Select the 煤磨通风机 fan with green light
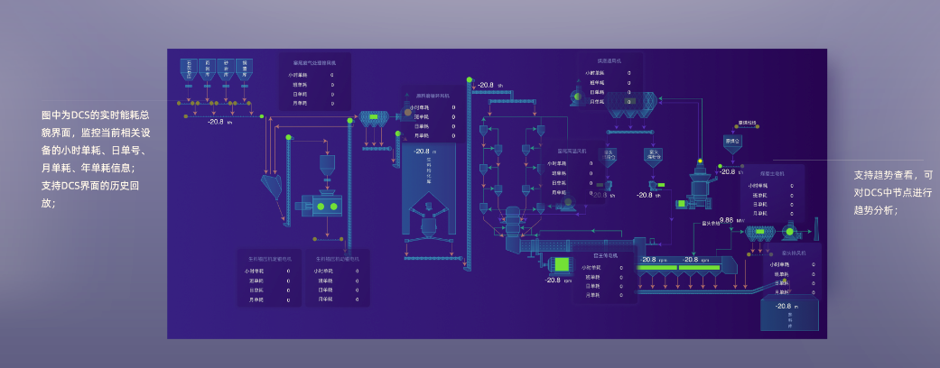 [x=577, y=97]
